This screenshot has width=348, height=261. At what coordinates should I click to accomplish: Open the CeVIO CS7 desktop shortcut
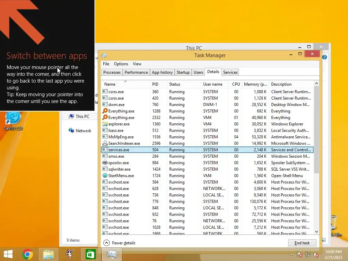pos(13,121)
